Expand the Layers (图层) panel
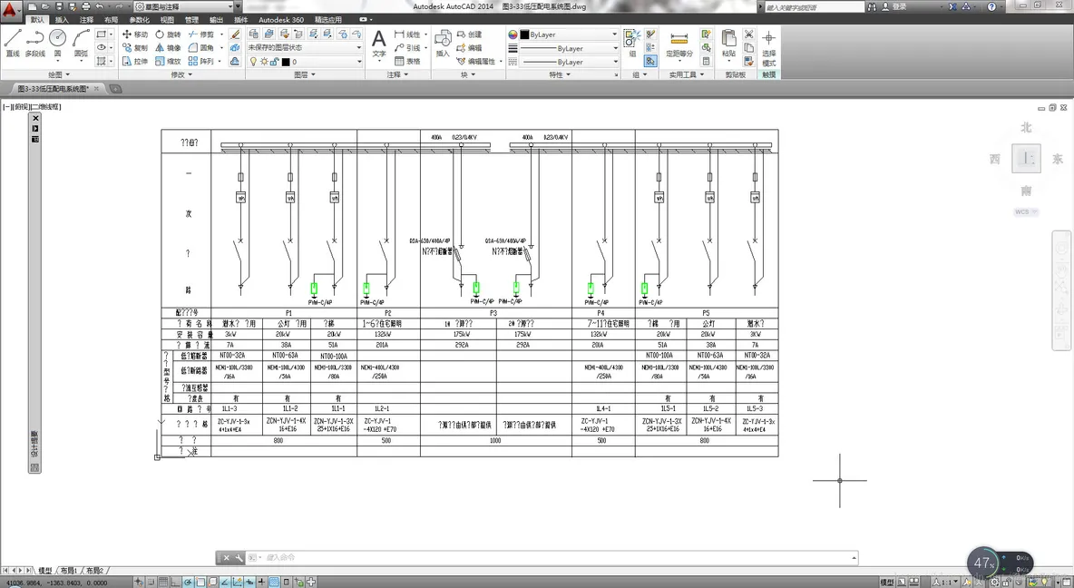This screenshot has height=588, width=1074. coord(304,74)
